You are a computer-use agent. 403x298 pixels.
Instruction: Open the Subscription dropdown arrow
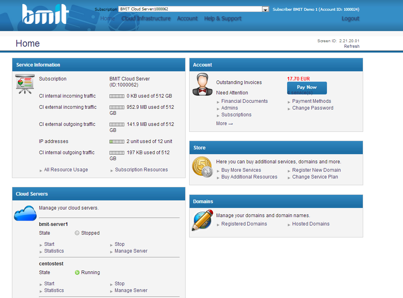pyautogui.click(x=265, y=9)
